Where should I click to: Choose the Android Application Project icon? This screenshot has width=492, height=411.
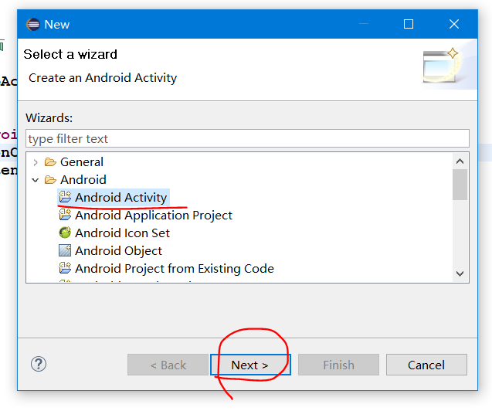click(65, 215)
